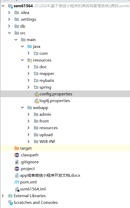The width and height of the screenshot is (130, 208).
Task: Click the orange target folder icon
Action: point(17,148)
